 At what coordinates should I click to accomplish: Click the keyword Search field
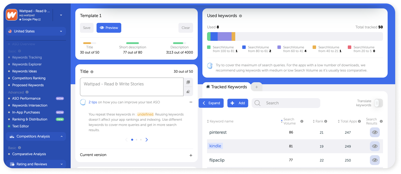tap(286, 103)
